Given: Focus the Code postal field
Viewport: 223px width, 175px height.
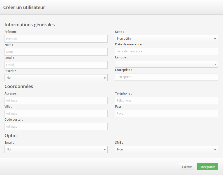Looking at the screenshot, I should pos(56,127).
